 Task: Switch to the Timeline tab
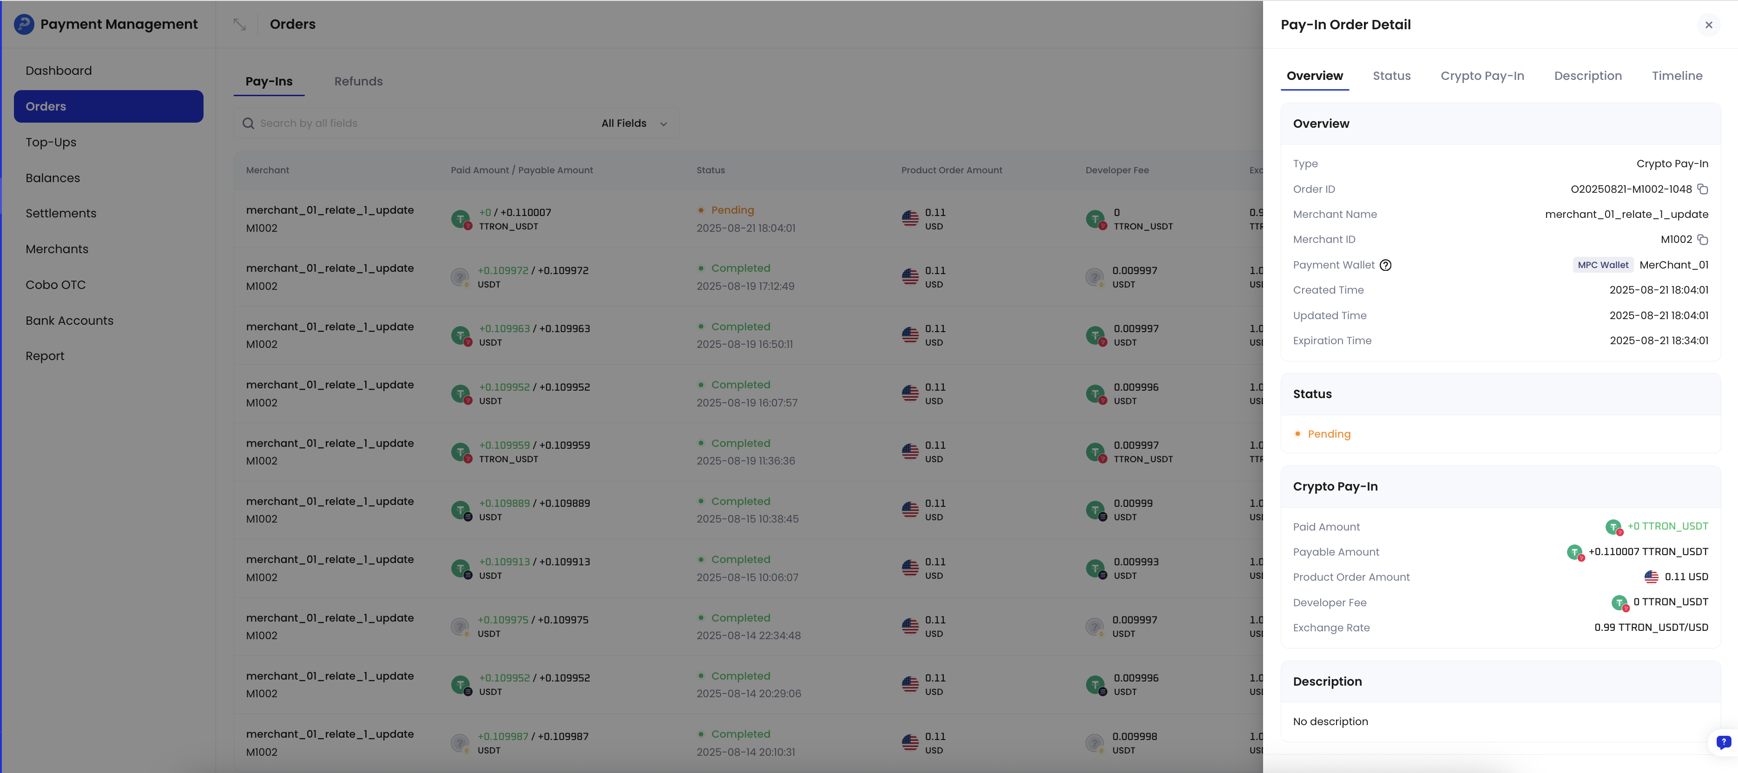[x=1677, y=76]
